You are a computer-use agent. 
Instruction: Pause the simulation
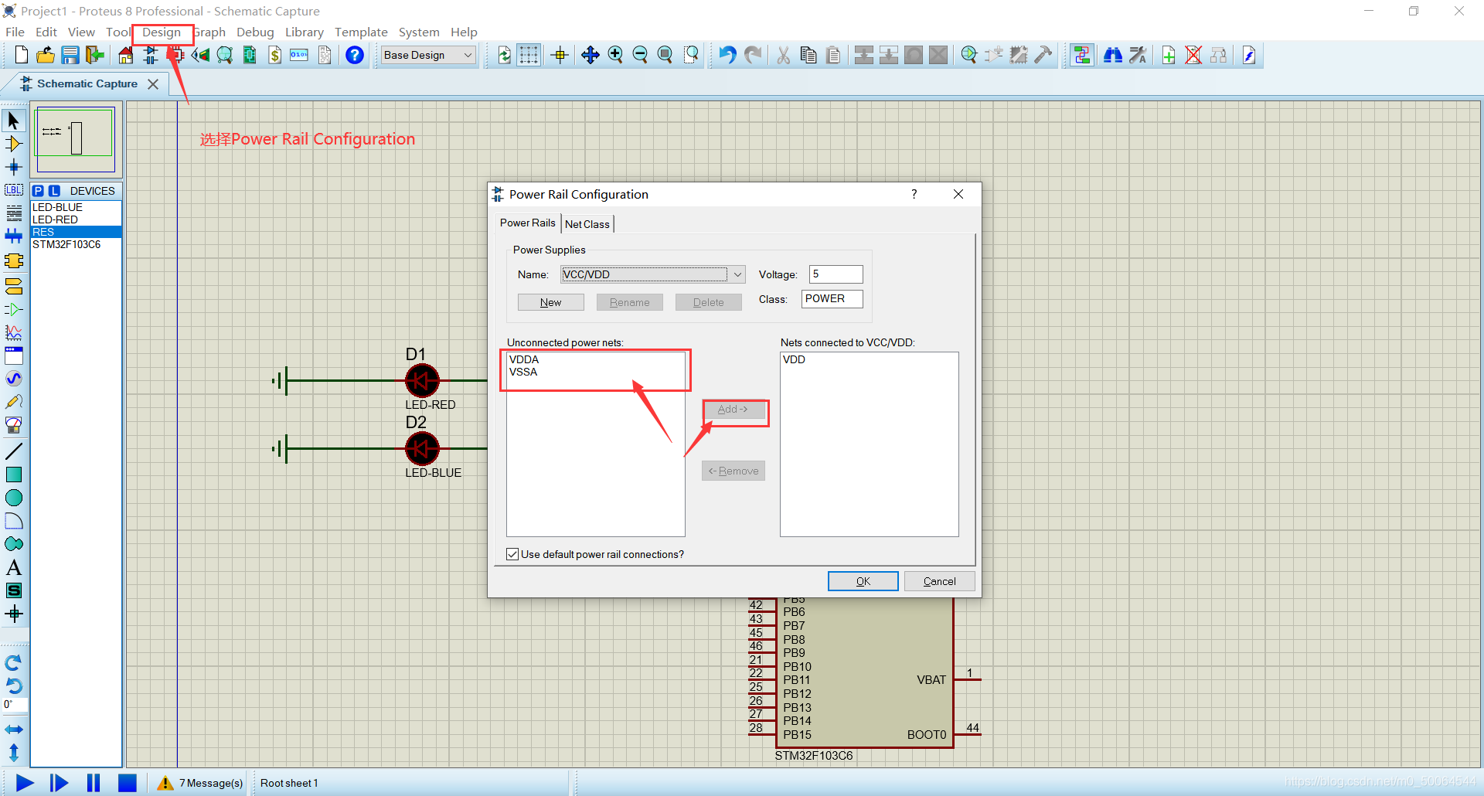click(94, 783)
